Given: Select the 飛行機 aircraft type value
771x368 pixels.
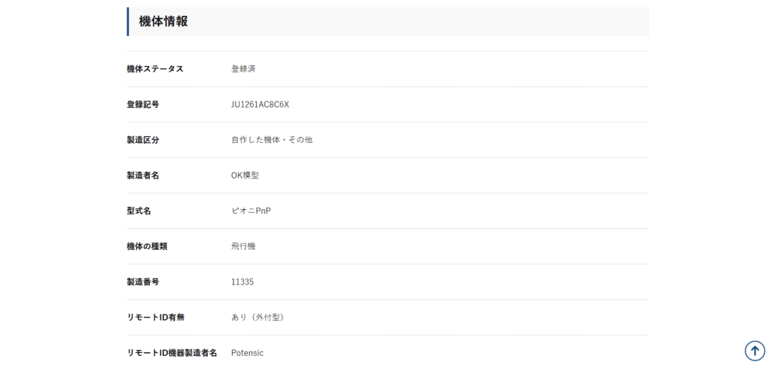Looking at the screenshot, I should pos(243,246).
